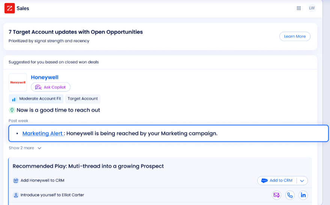This screenshot has width=330, height=205.
Task: Open the apps grid menu icon
Action: pyautogui.click(x=298, y=8)
